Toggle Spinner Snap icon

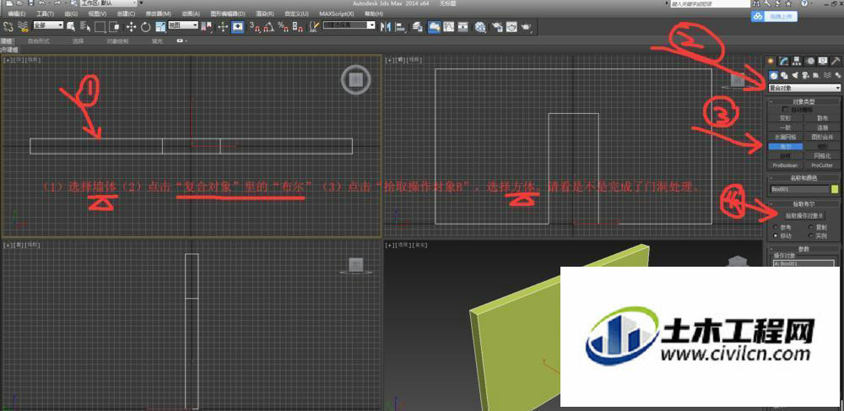(x=297, y=26)
